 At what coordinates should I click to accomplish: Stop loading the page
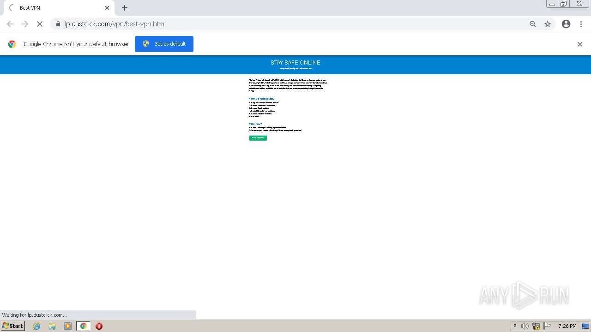tap(40, 24)
